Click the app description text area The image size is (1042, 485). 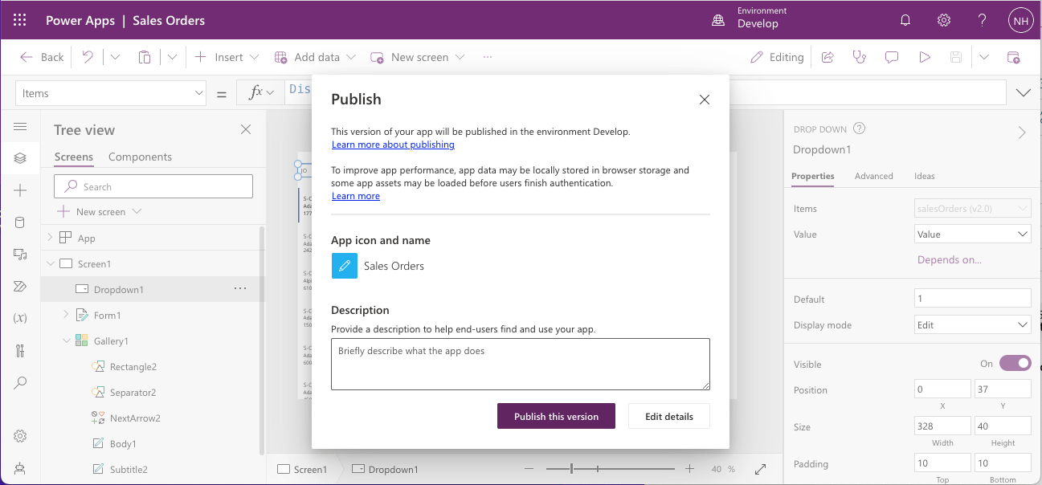[x=521, y=364]
